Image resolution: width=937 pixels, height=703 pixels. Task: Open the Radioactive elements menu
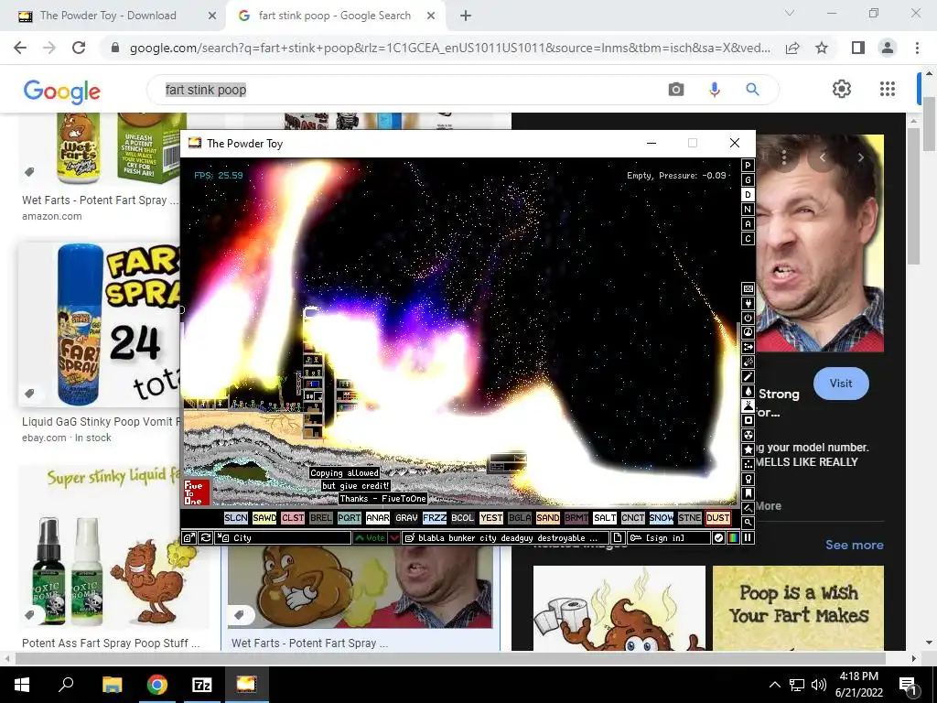coord(748,435)
